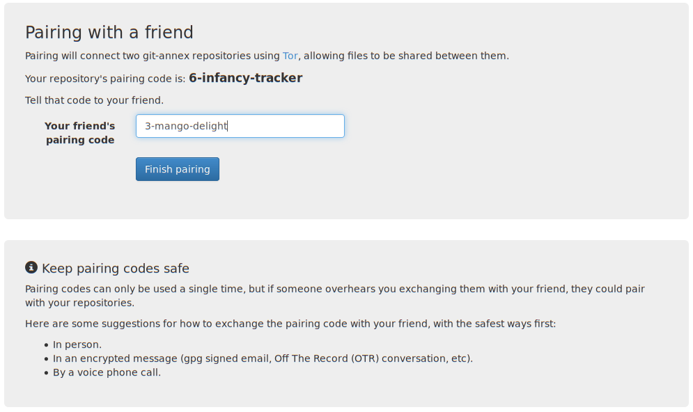The image size is (693, 412).
Task: Click the 'with your repositories.' line
Action: [x=79, y=303]
